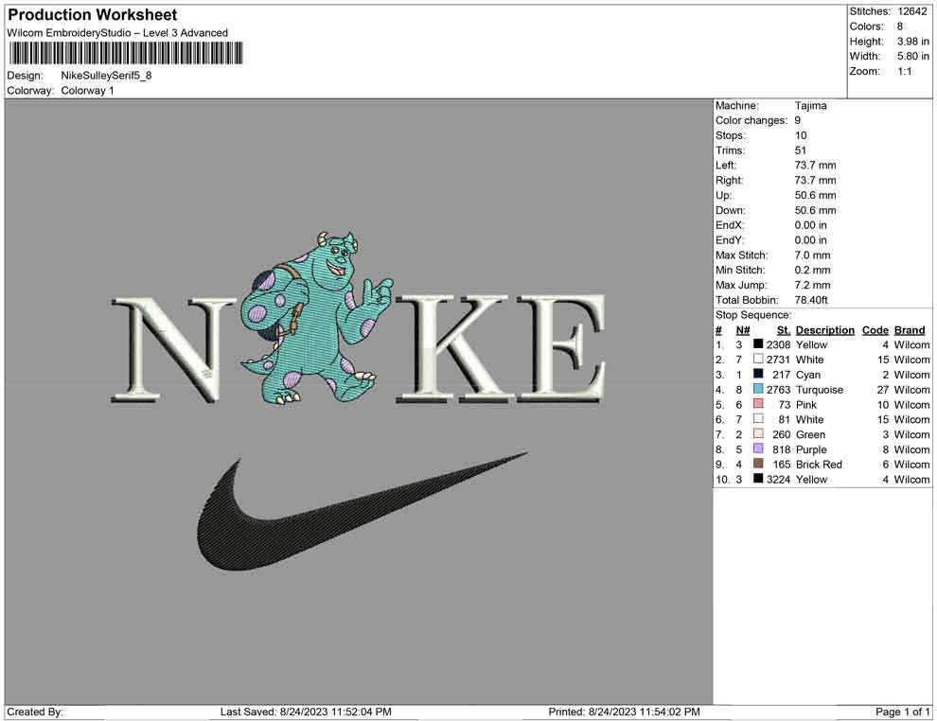Click the white swatch in row 2731 White
The image size is (937, 721).
[758, 359]
